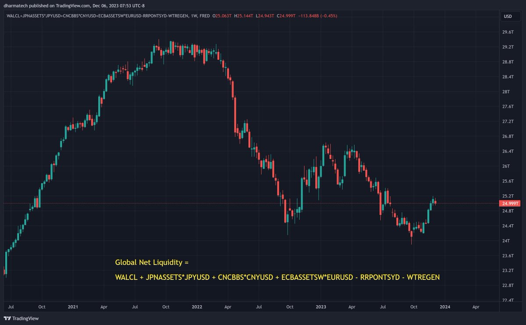Click the TradingView logo icon
The image size is (526, 325).
click(x=6, y=318)
